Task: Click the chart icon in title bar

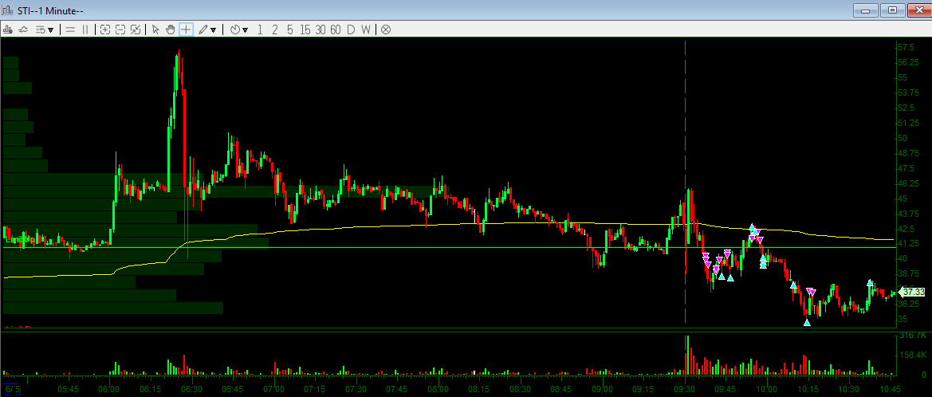Action: click(x=8, y=10)
